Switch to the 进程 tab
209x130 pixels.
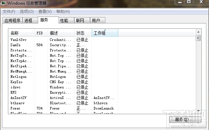30,20
